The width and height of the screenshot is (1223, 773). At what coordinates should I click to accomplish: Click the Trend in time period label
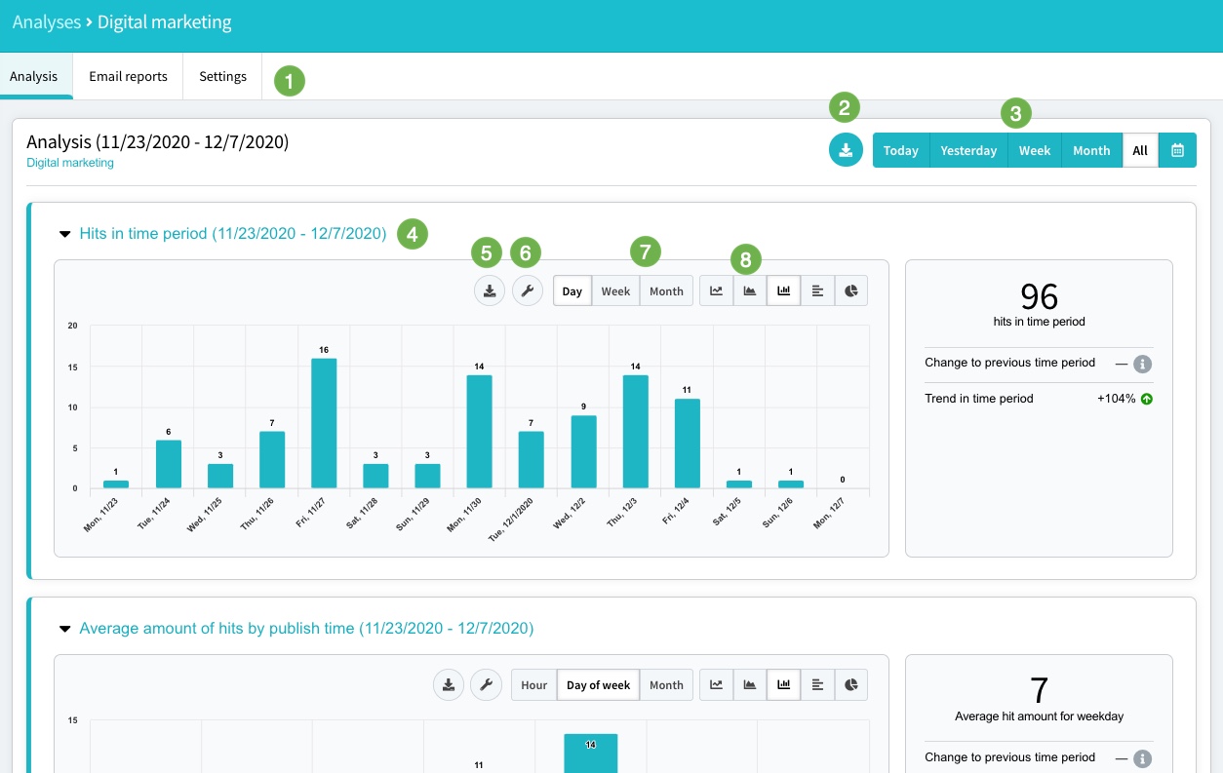click(x=978, y=399)
